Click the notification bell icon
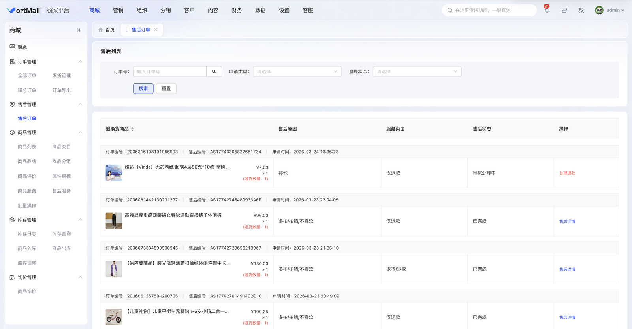Image resolution: width=632 pixels, height=329 pixels. (x=547, y=11)
